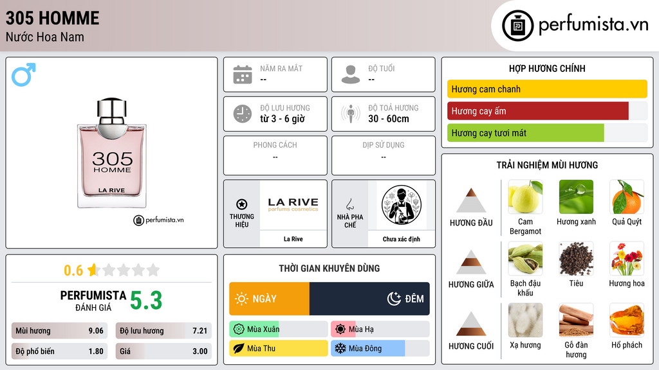Select the Gỗ đàn hương note image
The image size is (659, 370).
(576, 320)
